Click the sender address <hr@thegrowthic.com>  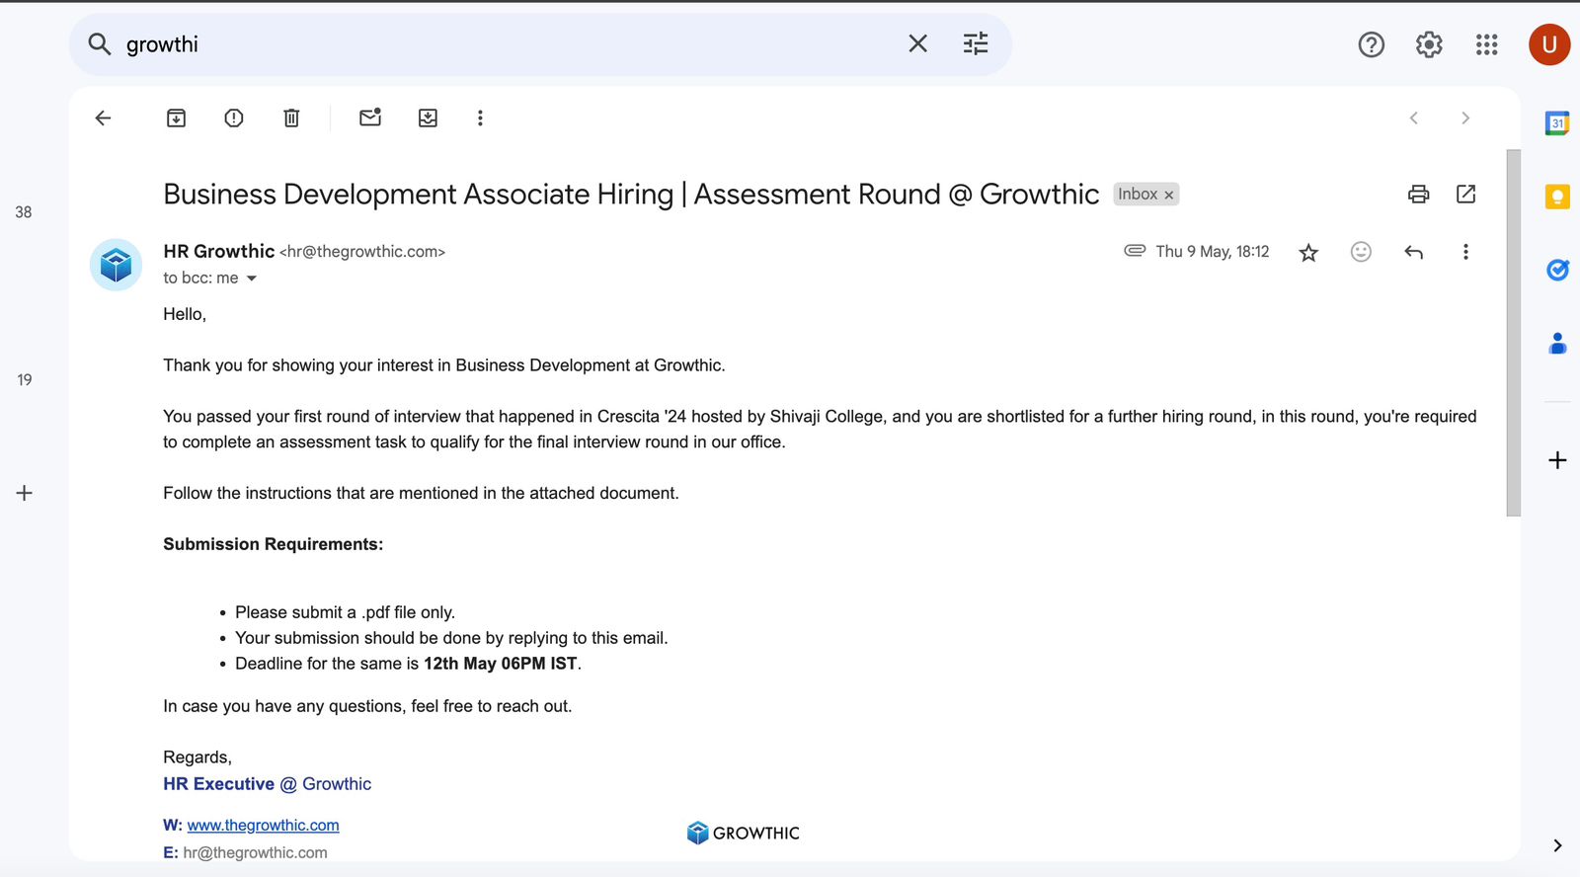click(x=362, y=252)
